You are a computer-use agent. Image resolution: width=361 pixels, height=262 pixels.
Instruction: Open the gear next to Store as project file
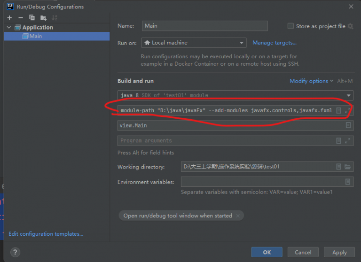(350, 26)
